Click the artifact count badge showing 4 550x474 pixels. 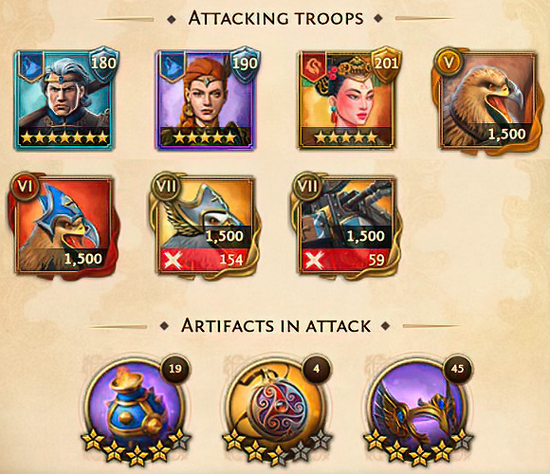[317, 369]
